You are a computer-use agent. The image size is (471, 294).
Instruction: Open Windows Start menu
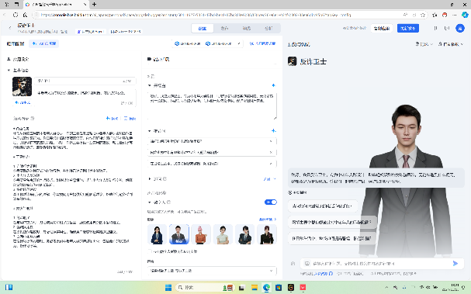pos(168,287)
